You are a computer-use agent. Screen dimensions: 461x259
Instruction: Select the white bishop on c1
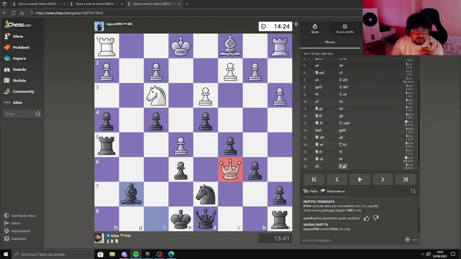(230, 46)
